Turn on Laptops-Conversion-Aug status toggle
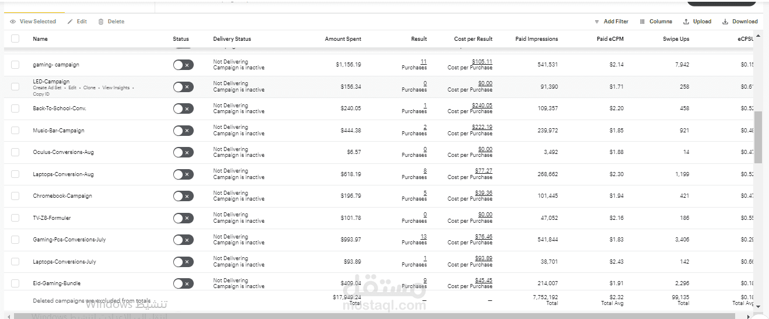The width and height of the screenshot is (769, 319). (x=183, y=174)
